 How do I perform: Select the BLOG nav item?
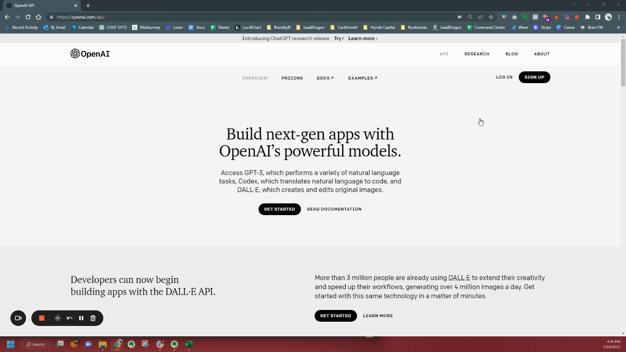tap(512, 54)
